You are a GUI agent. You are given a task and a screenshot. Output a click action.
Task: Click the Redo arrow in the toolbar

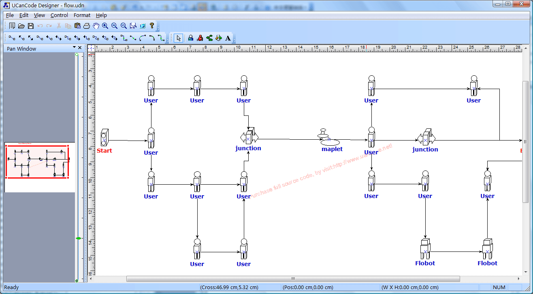coord(49,26)
